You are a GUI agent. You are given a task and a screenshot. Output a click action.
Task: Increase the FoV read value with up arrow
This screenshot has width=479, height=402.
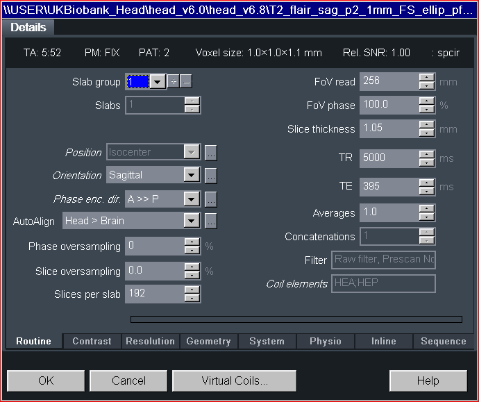click(x=427, y=78)
